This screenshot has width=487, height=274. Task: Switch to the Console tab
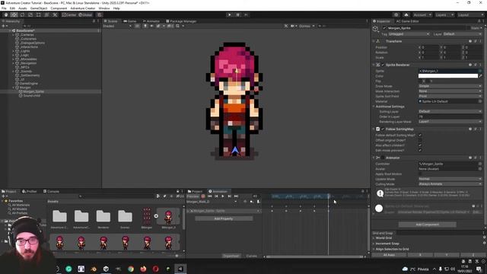[51, 191]
